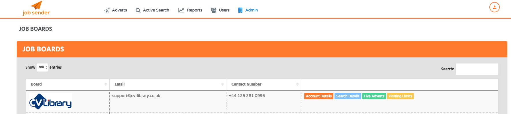Click the Users group icon
Image resolution: width=511 pixels, height=114 pixels.
pyautogui.click(x=214, y=10)
